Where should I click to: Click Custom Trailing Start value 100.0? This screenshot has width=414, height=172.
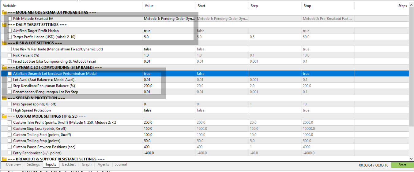click(x=169, y=135)
